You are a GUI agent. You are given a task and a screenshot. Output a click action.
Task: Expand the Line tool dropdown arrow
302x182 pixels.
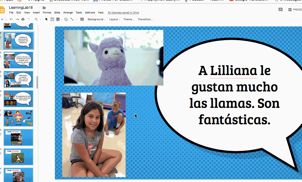point(76,20)
